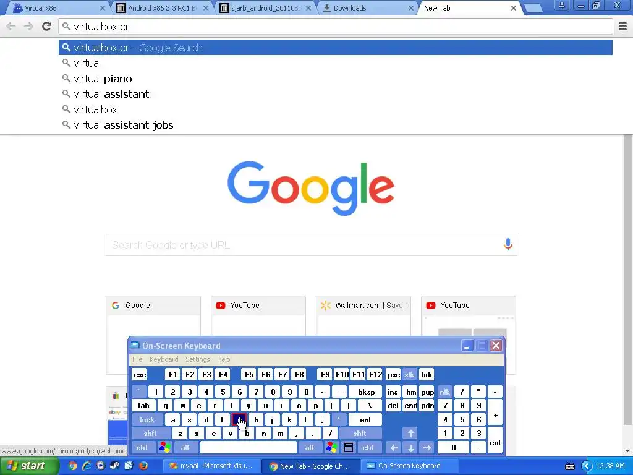Screen dimensions: 633x475
Task: Select the 'virtual assistant jobs' suggestion
Action: click(x=336, y=125)
